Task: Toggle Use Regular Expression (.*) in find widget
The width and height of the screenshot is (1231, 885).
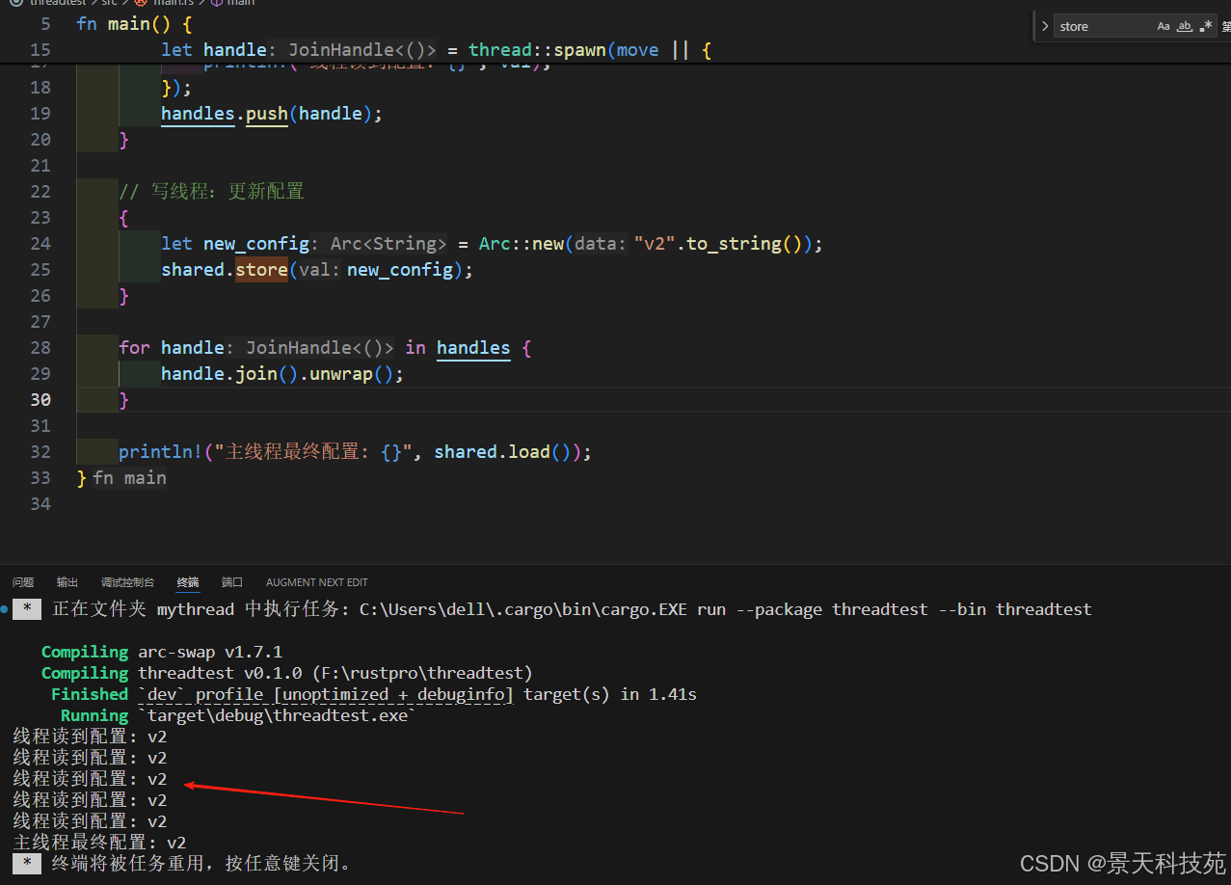Action: click(x=1206, y=26)
